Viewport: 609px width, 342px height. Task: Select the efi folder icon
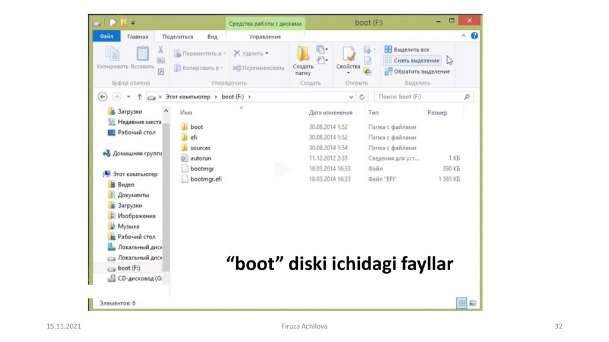point(184,137)
